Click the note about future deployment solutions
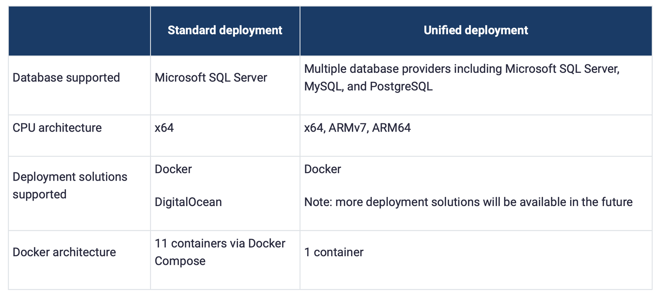Image resolution: width=660 pixels, height=297 pixels. point(468,202)
